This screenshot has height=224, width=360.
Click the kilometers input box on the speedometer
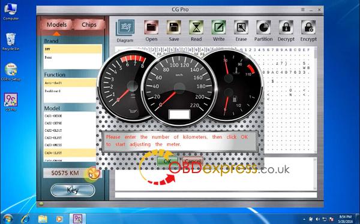pyautogui.click(x=179, y=114)
